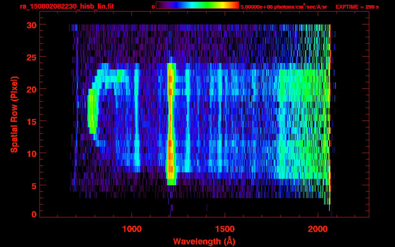Click the green arc-shaped feature near 800 Å
Image resolution: width=395 pixels, height=247 pixels.
tap(92, 111)
